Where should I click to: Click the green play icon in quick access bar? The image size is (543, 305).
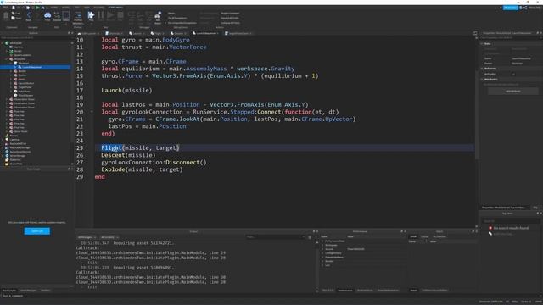pos(37,8)
